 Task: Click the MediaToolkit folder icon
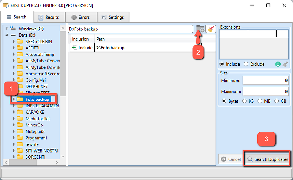pyautogui.click(x=20, y=118)
